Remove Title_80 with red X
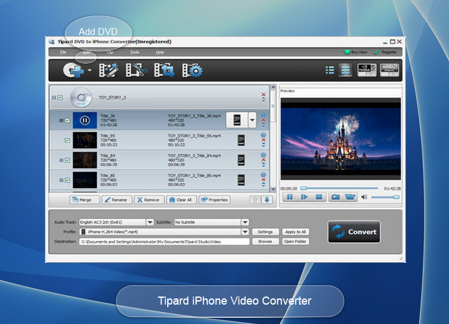Viewport: 449px width, 324px height. pos(263,180)
